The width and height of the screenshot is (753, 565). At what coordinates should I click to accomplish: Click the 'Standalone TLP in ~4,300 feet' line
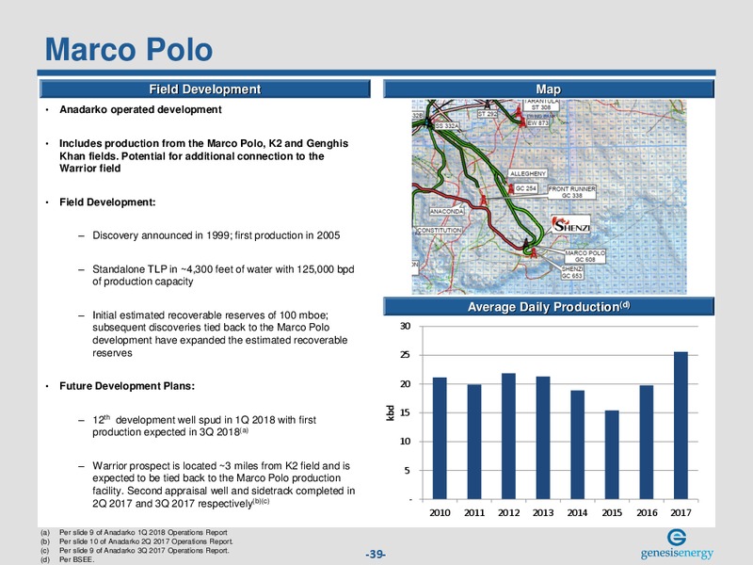click(223, 275)
